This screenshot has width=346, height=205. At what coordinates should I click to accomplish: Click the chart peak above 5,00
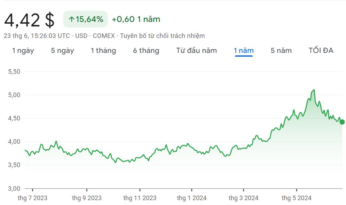[x=314, y=90]
